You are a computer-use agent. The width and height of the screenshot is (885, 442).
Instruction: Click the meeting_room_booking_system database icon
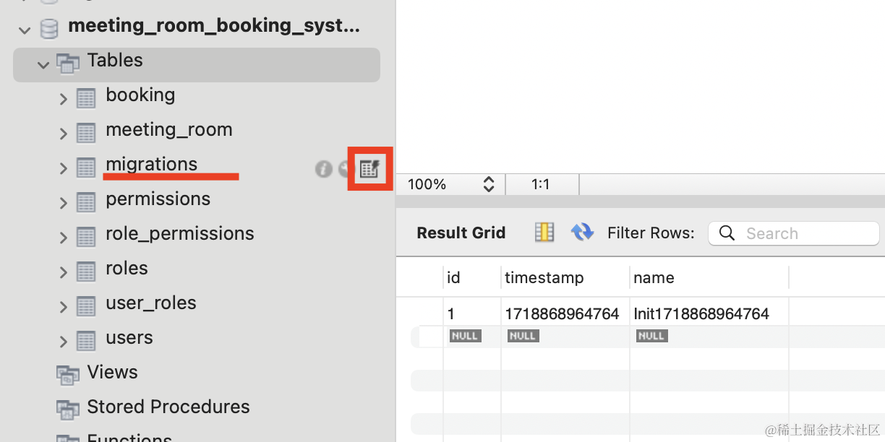pos(49,28)
